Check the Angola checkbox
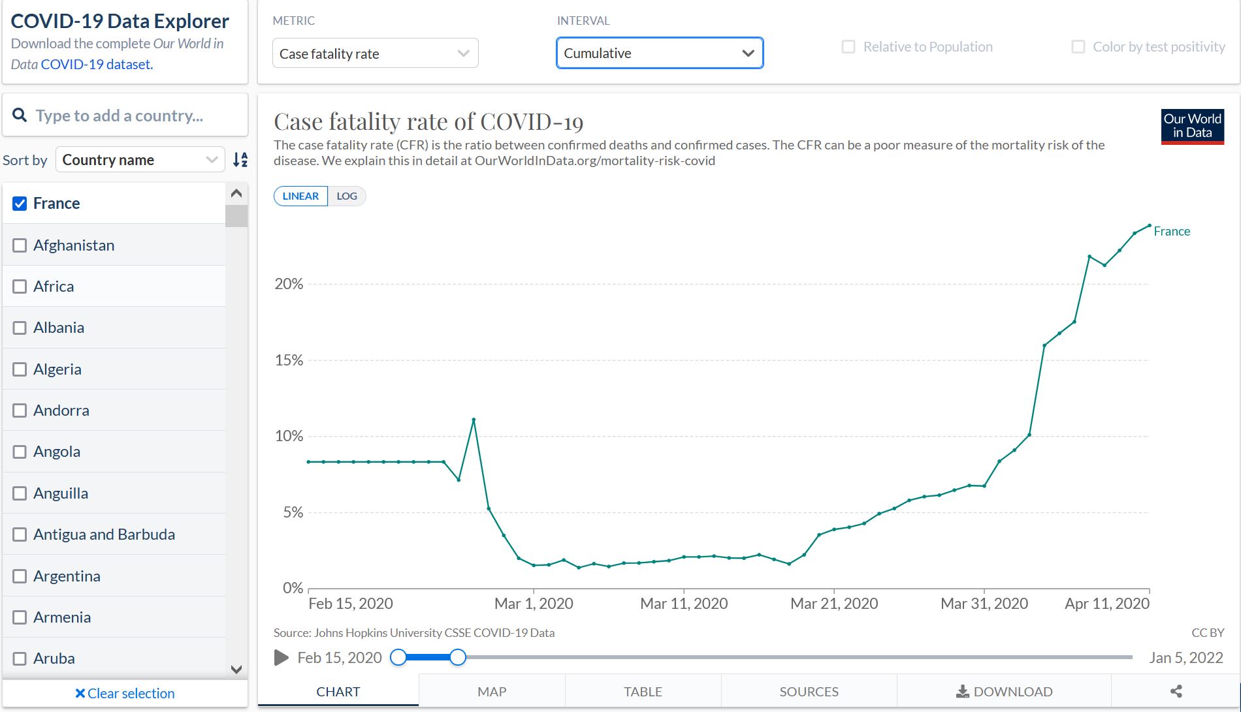 tap(20, 452)
